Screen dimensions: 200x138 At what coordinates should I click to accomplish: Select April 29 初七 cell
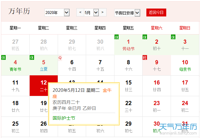(x=72, y=45)
